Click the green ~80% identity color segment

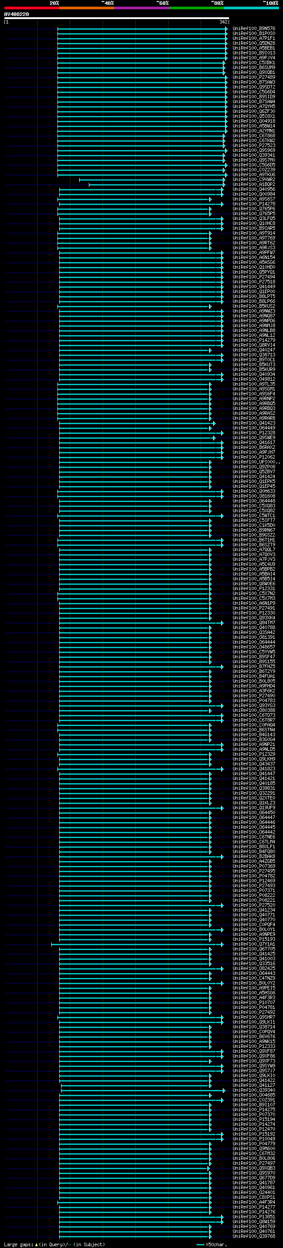(196, 8)
